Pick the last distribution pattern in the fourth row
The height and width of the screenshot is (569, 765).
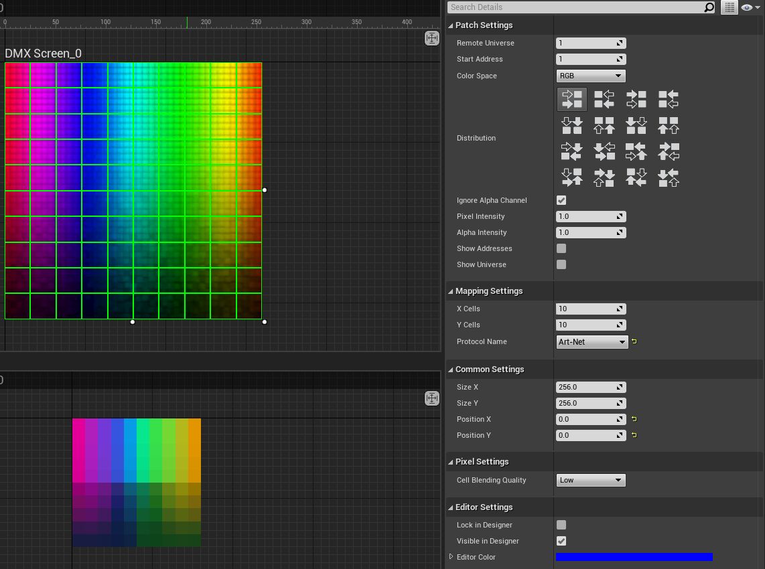point(668,177)
